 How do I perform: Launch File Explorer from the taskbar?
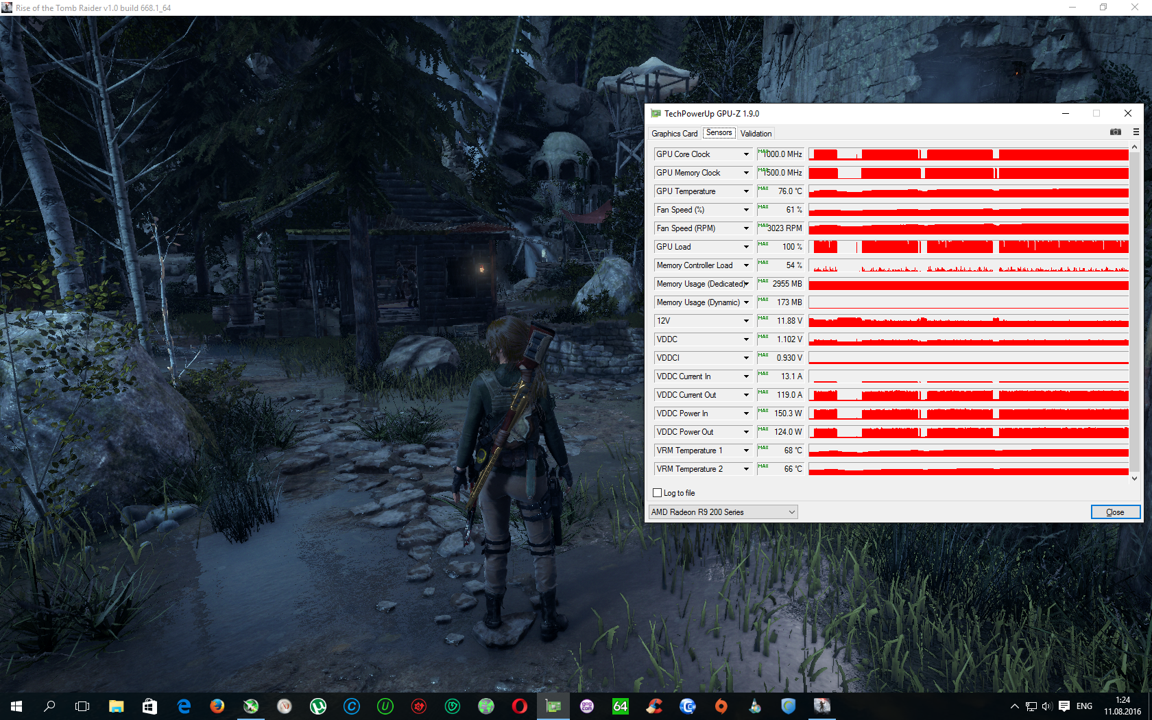click(116, 706)
